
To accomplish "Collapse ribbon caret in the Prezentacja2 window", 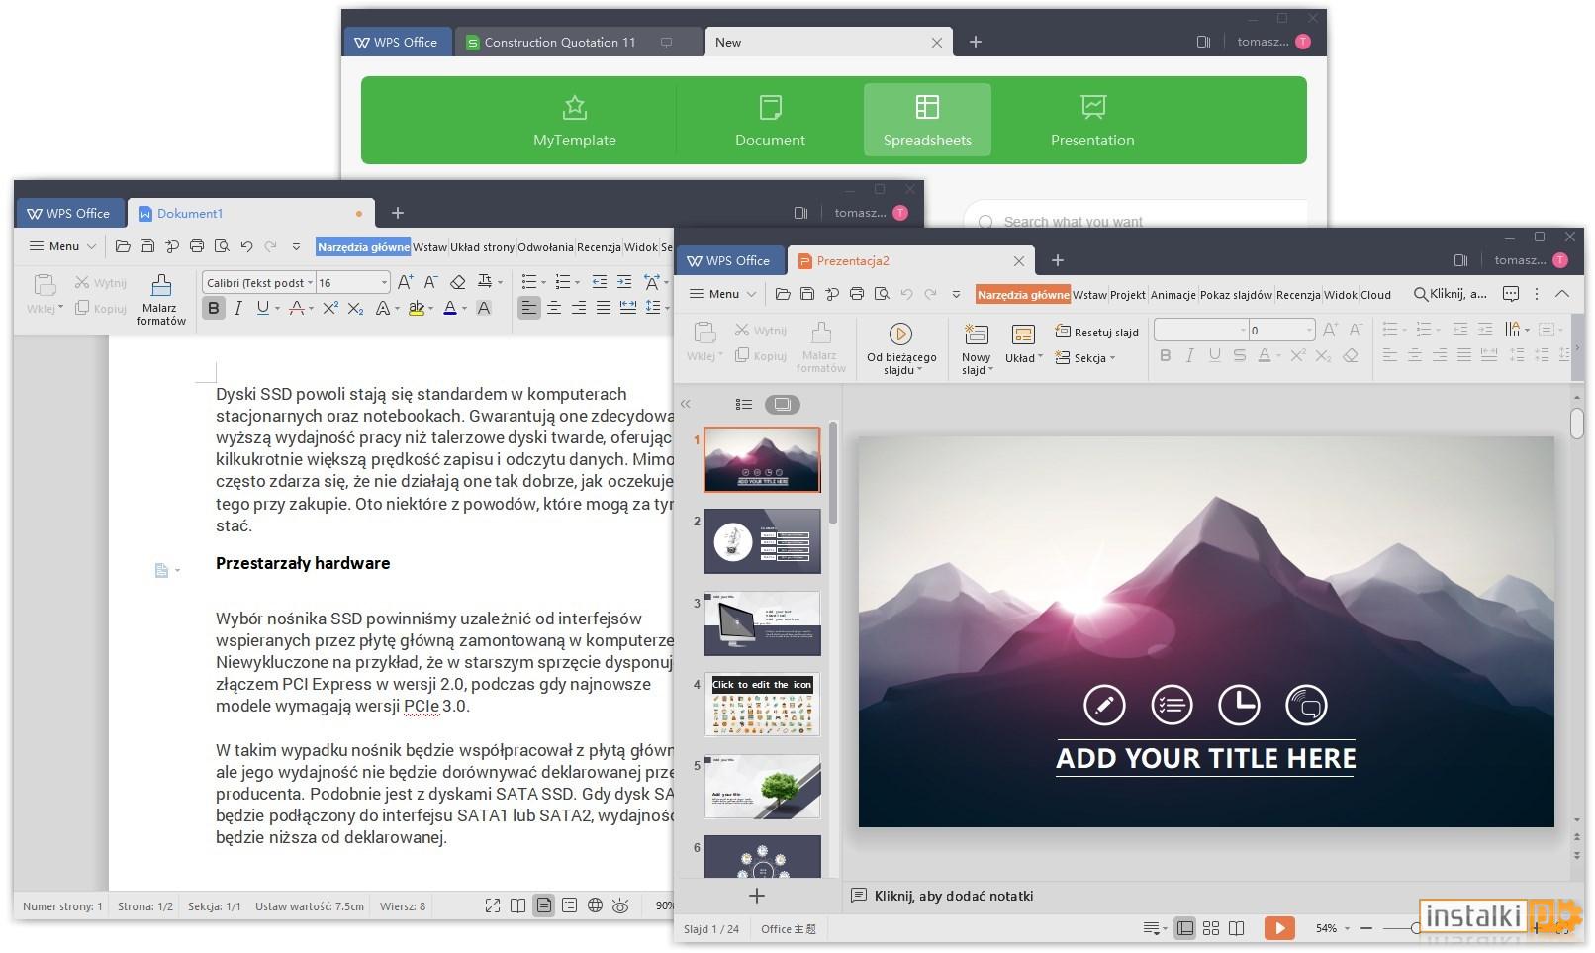I will click(x=1562, y=294).
